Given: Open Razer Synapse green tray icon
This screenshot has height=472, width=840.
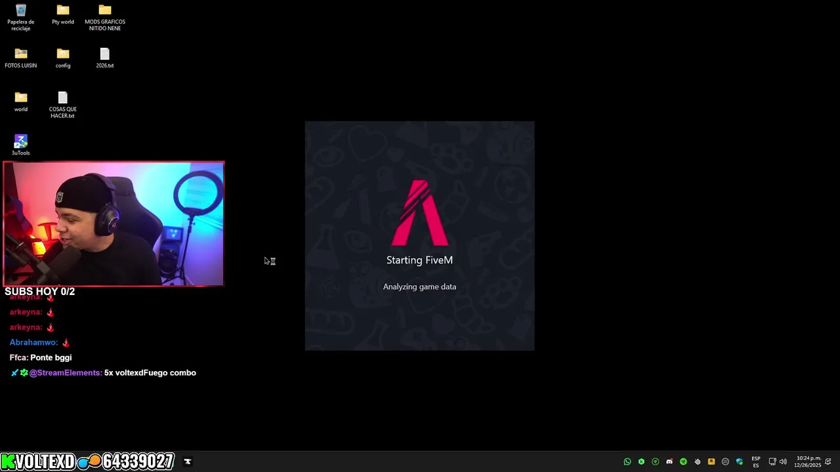Looking at the screenshot, I should point(683,462).
